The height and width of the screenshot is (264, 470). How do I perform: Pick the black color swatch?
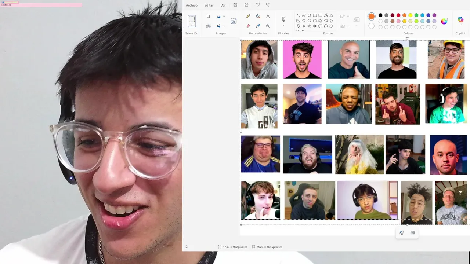pyautogui.click(x=380, y=15)
